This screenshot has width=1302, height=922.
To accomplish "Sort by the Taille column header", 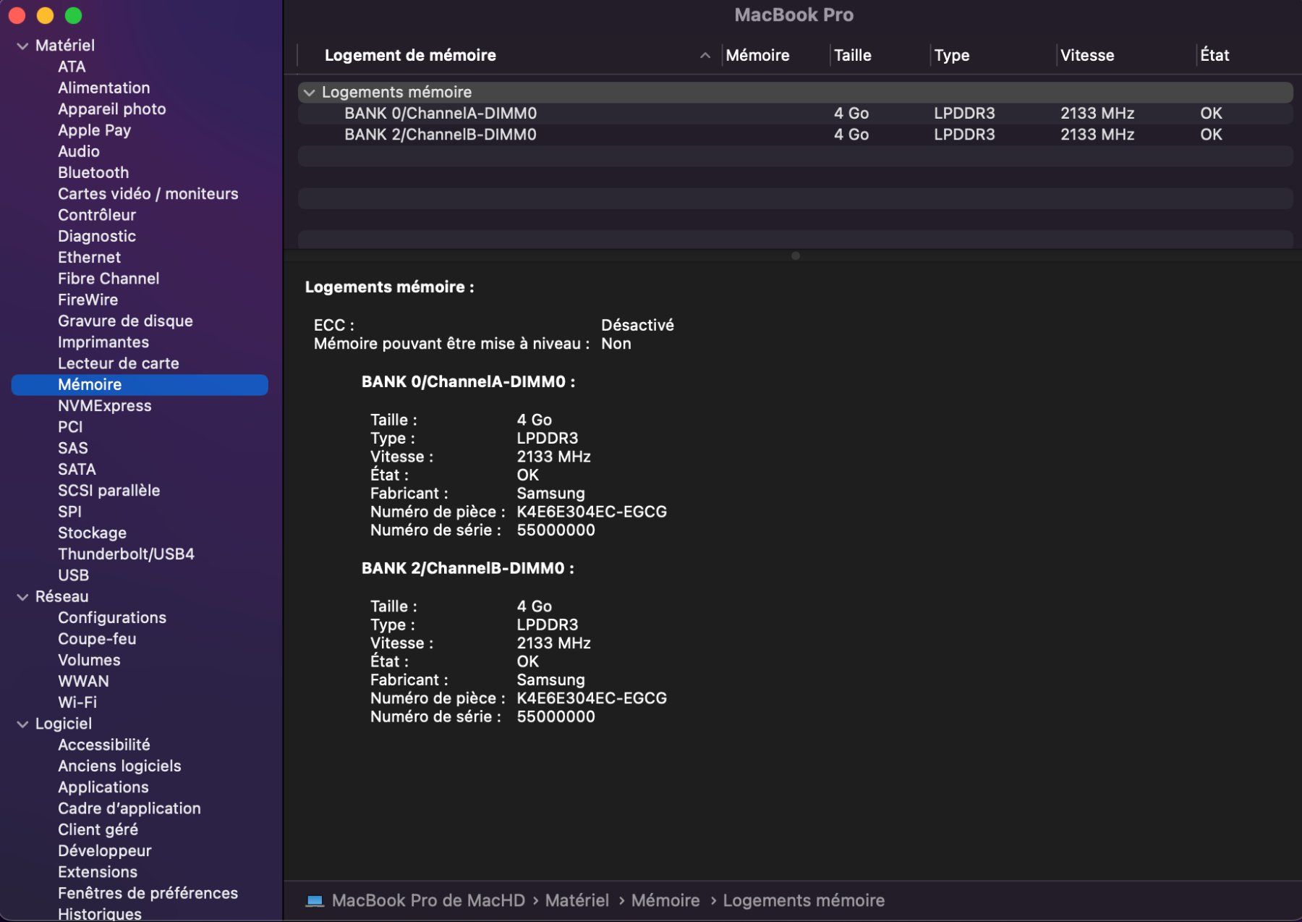I will point(853,56).
